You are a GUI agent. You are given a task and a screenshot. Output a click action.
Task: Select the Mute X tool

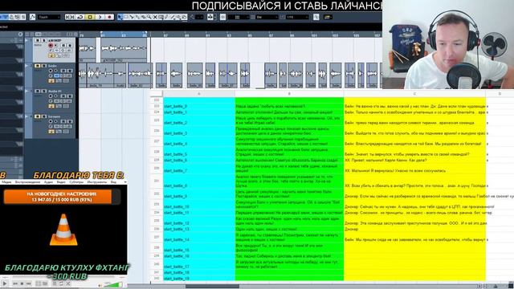[155, 17]
